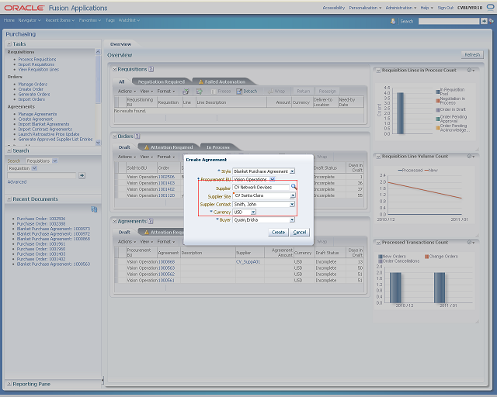Open Purchase Order: 1002506 recent document
497x397 pixels.
41,219
